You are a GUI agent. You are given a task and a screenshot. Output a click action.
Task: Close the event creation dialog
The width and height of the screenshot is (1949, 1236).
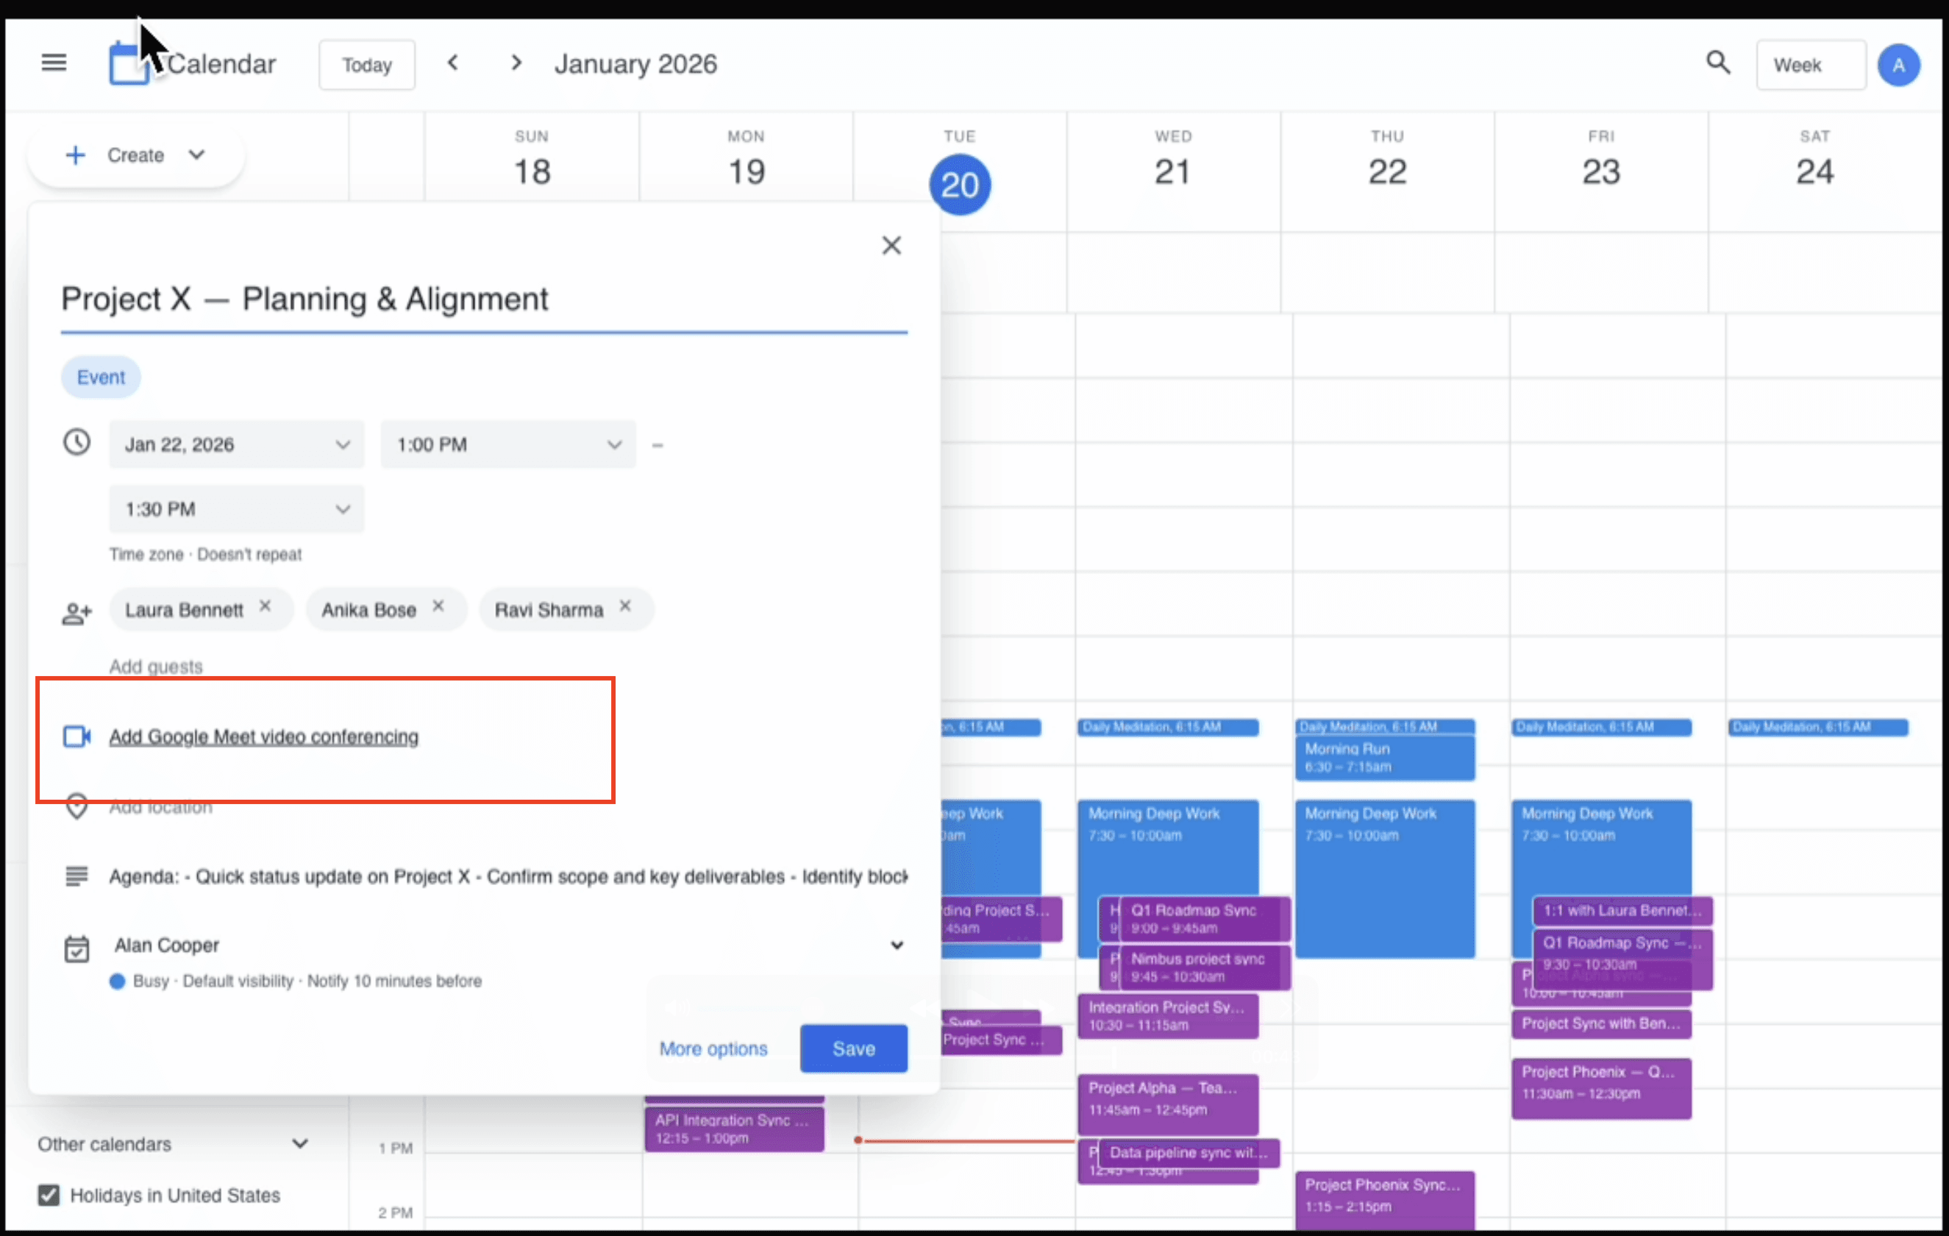[891, 245]
